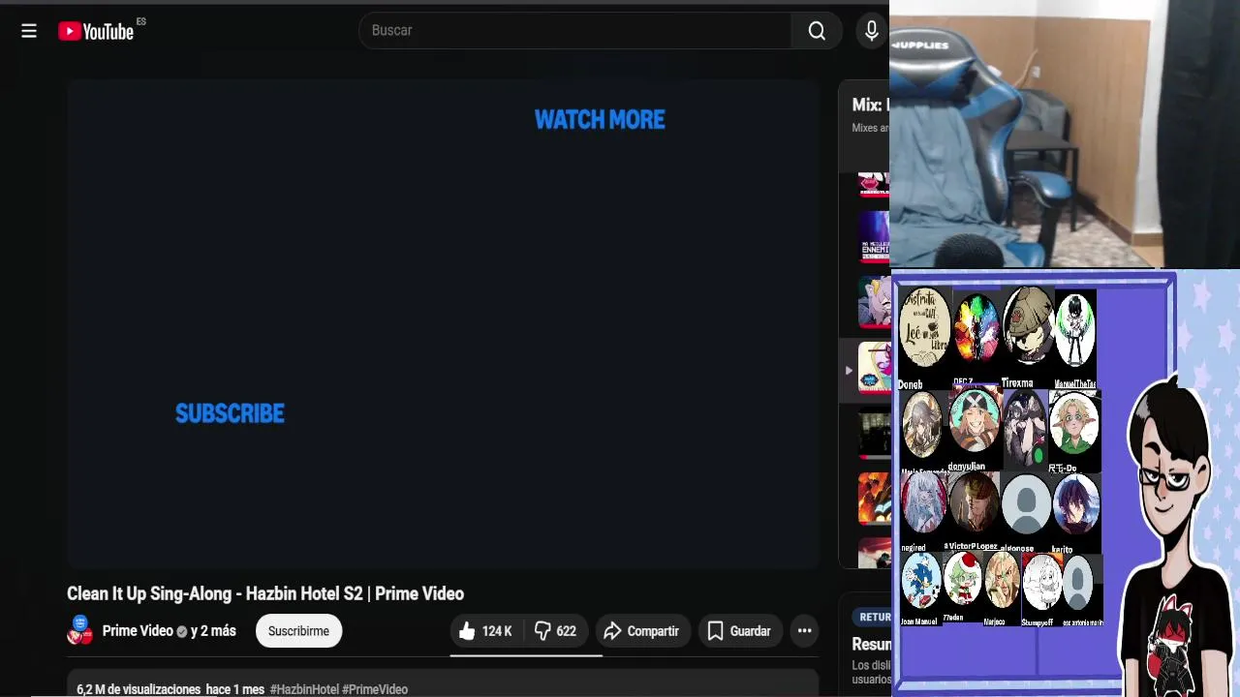Follow the WATCH MORE end-screen link
1240x697 pixels.
[x=600, y=120]
